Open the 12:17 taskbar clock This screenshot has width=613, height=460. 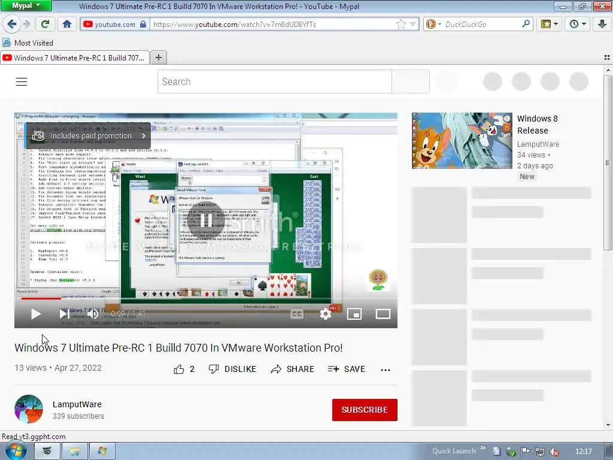[583, 452]
